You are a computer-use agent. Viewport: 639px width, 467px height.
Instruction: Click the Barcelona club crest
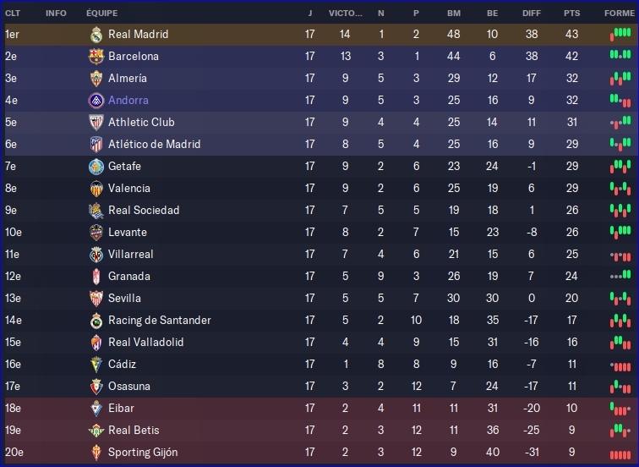96,57
